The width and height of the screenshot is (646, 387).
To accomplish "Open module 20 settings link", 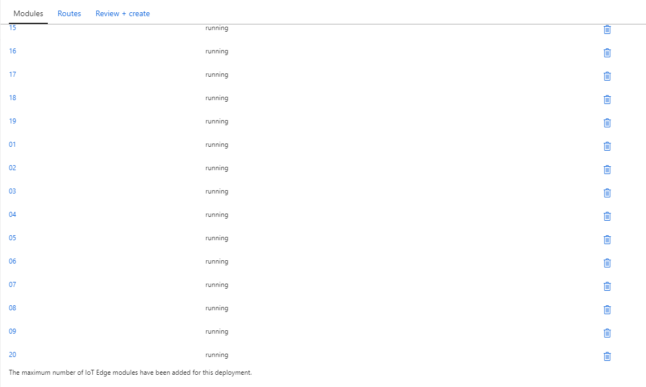I will coord(12,354).
